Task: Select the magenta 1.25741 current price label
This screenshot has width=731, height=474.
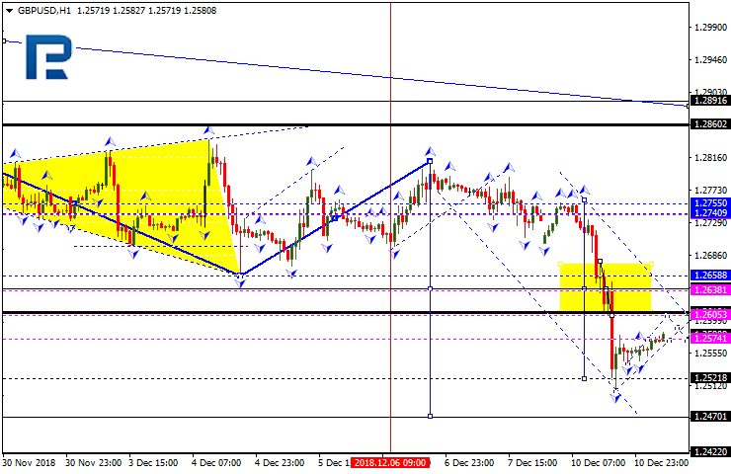Action: click(x=709, y=339)
